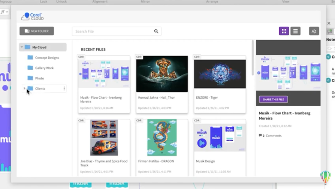
Task: Click Arrange in the background toolbar
Action: click(x=212, y=2)
